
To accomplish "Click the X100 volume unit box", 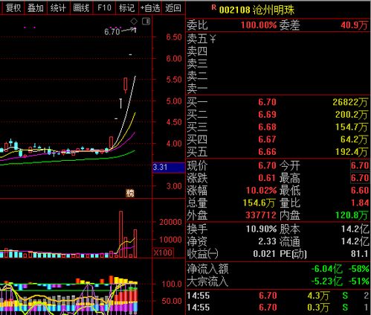I will 163,252.
